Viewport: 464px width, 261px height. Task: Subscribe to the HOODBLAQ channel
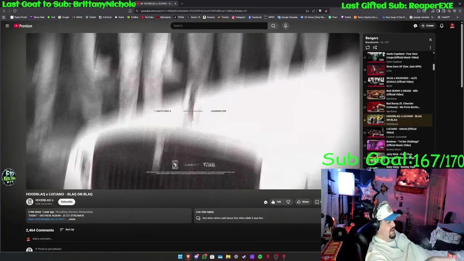click(x=67, y=202)
